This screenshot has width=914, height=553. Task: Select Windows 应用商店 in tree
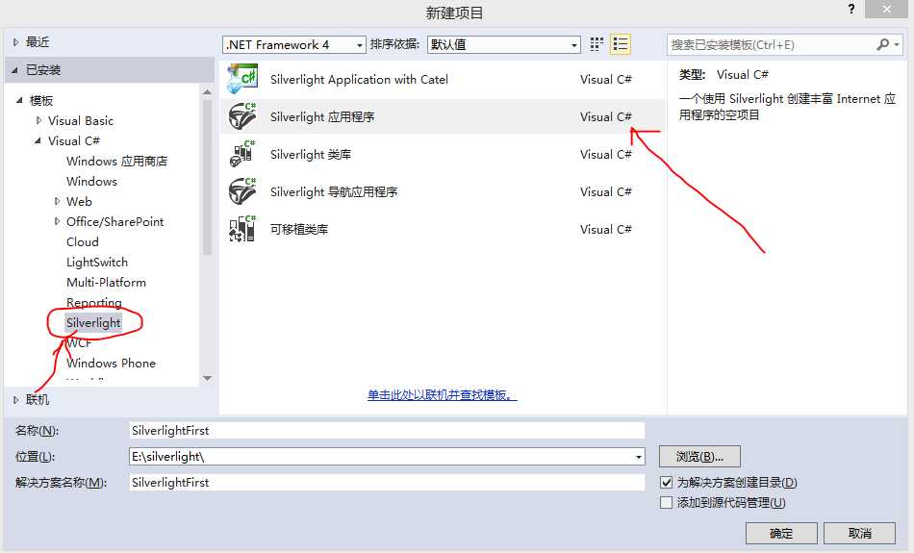tap(116, 161)
